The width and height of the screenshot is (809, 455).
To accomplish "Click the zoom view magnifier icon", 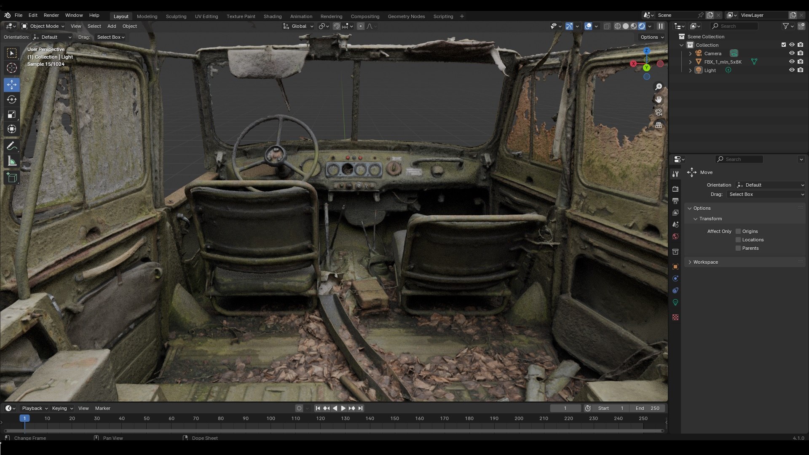I will coord(659,87).
